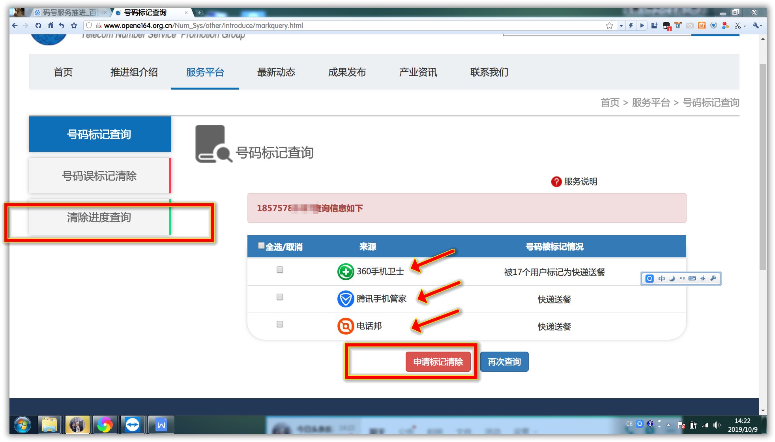
Task: Take a webpage screenshot with the camera icon
Action: [690, 25]
